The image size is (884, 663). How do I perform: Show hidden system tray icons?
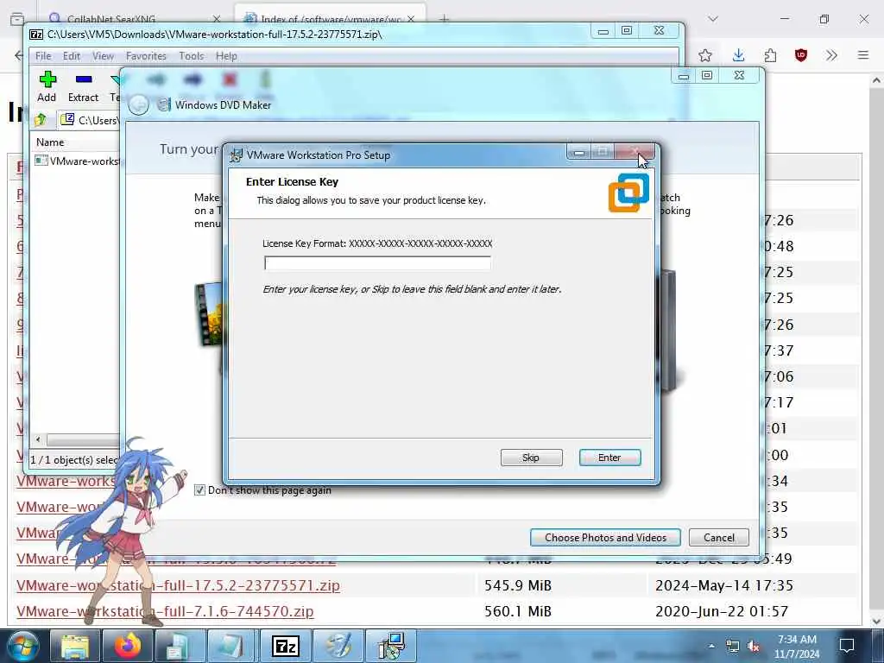pyautogui.click(x=711, y=646)
